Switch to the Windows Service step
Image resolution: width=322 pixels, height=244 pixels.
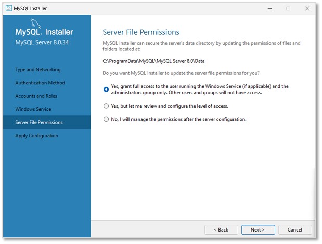[x=33, y=109]
